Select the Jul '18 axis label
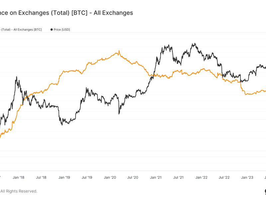 (x=41, y=177)
